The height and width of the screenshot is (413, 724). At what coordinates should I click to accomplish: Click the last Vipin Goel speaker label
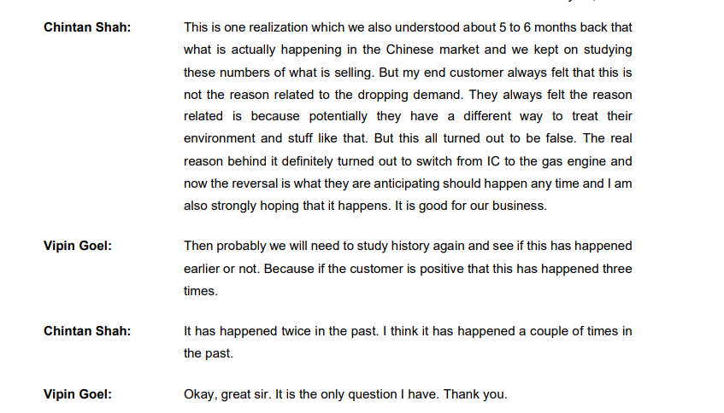coord(78,394)
